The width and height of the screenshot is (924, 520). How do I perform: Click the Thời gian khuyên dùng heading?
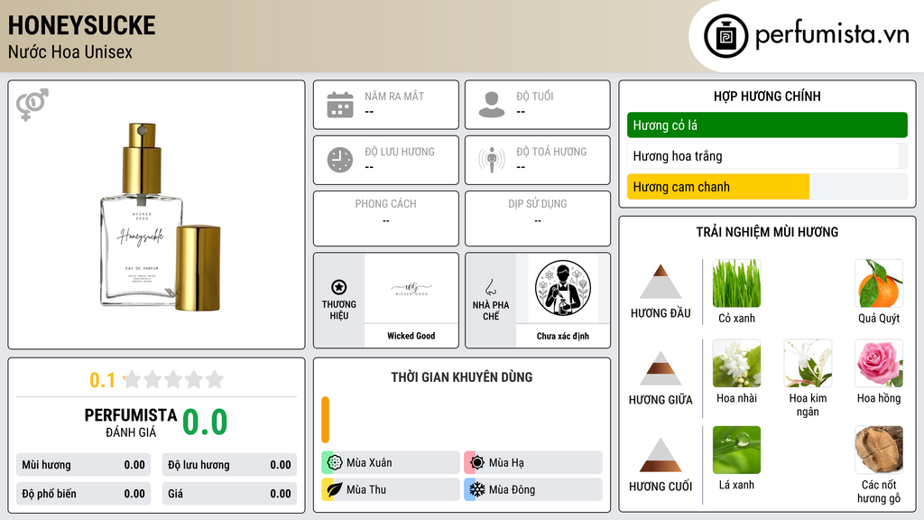coord(462,376)
